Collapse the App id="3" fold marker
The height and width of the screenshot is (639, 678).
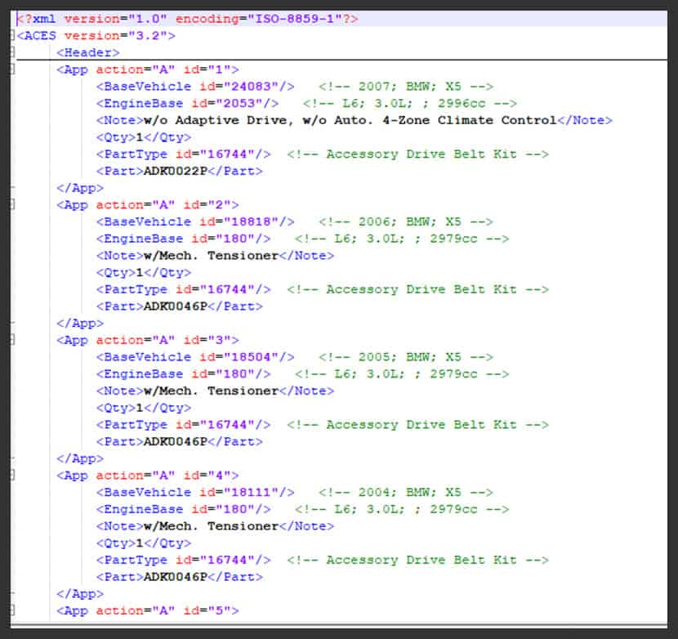(x=12, y=340)
